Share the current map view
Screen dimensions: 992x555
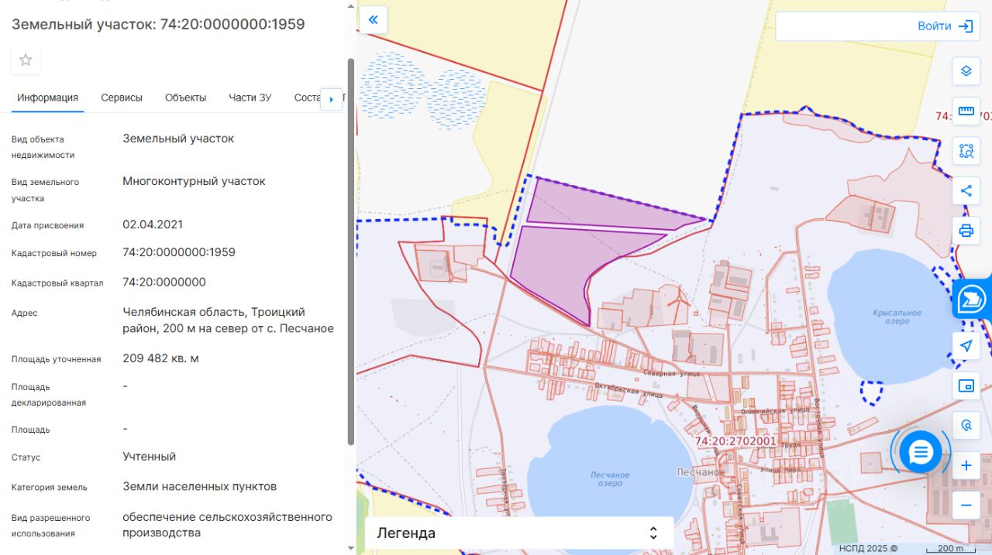tap(966, 190)
